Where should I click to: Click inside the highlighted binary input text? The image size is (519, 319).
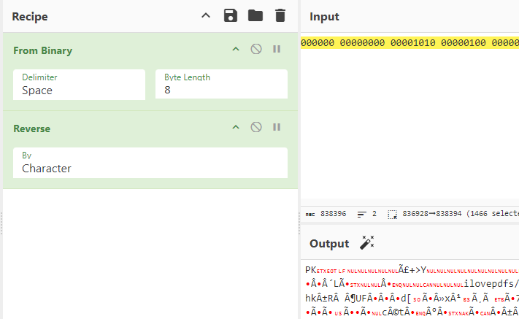(x=409, y=44)
